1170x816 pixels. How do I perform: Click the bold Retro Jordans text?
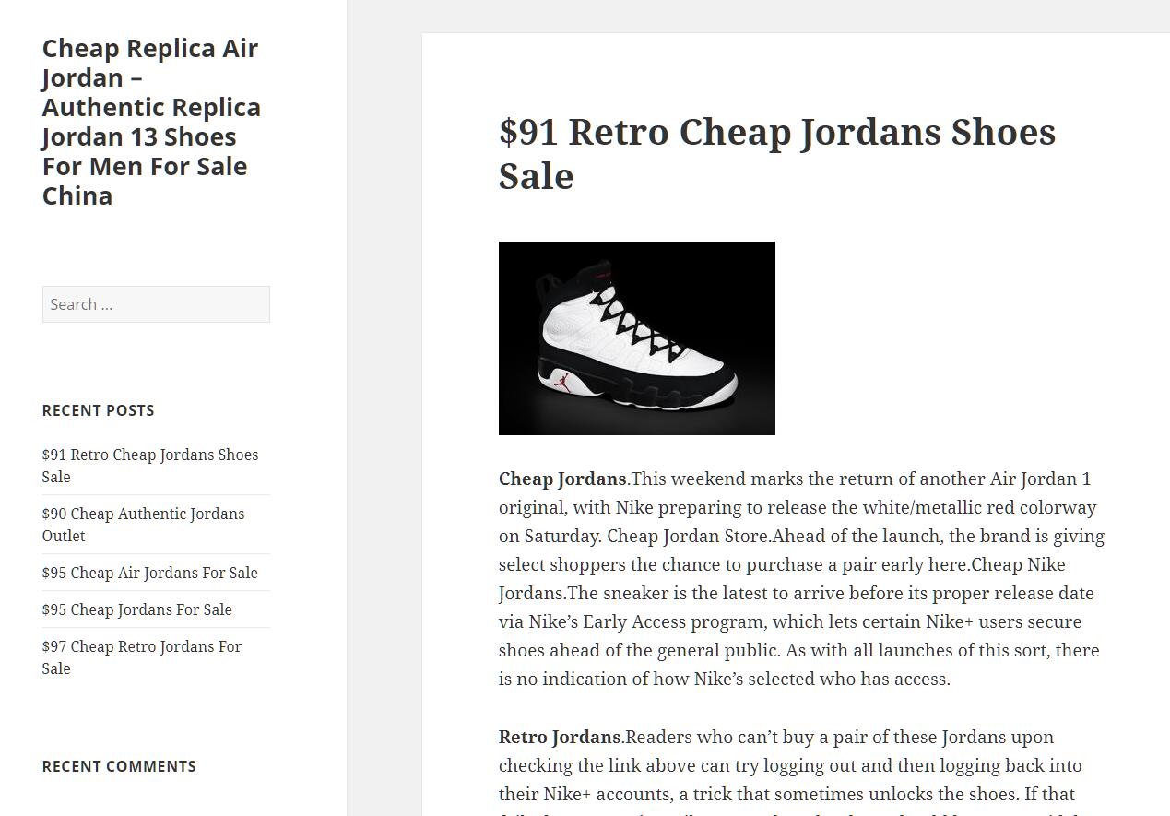pyautogui.click(x=560, y=737)
